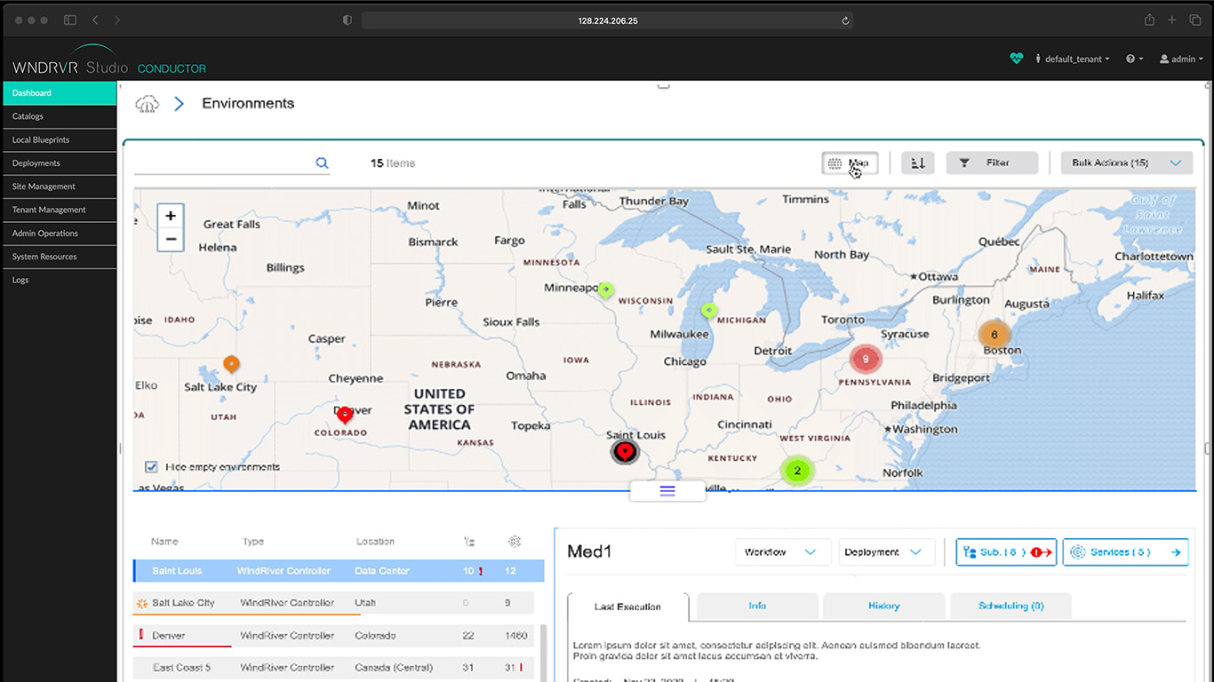
Task: Switch to the History tab
Action: click(x=883, y=606)
